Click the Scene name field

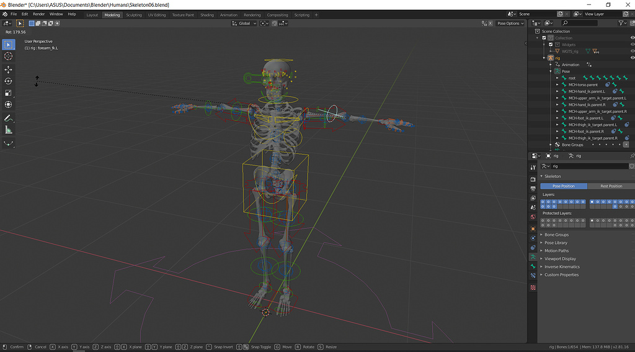(536, 14)
